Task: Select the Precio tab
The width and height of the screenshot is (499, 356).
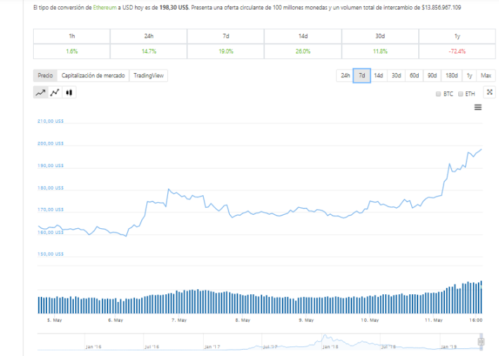Action: tap(45, 75)
